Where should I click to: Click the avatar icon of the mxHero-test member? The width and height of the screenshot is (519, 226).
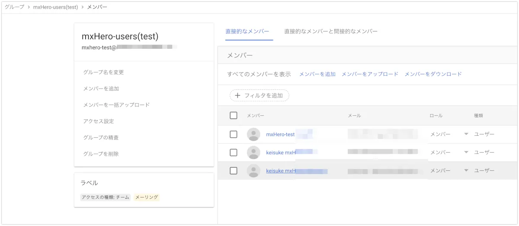click(x=253, y=134)
